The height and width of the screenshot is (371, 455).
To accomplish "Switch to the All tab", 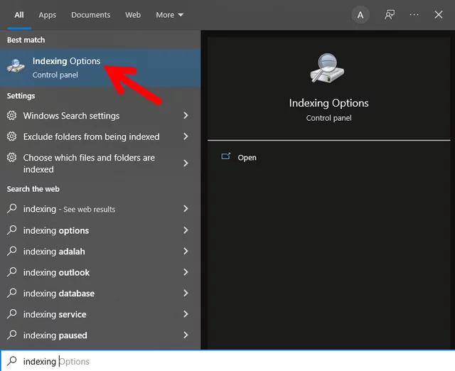I will [19, 15].
